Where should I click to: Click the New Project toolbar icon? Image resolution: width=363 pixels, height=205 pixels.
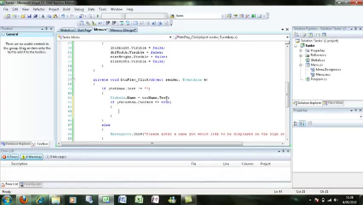click(8, 16)
